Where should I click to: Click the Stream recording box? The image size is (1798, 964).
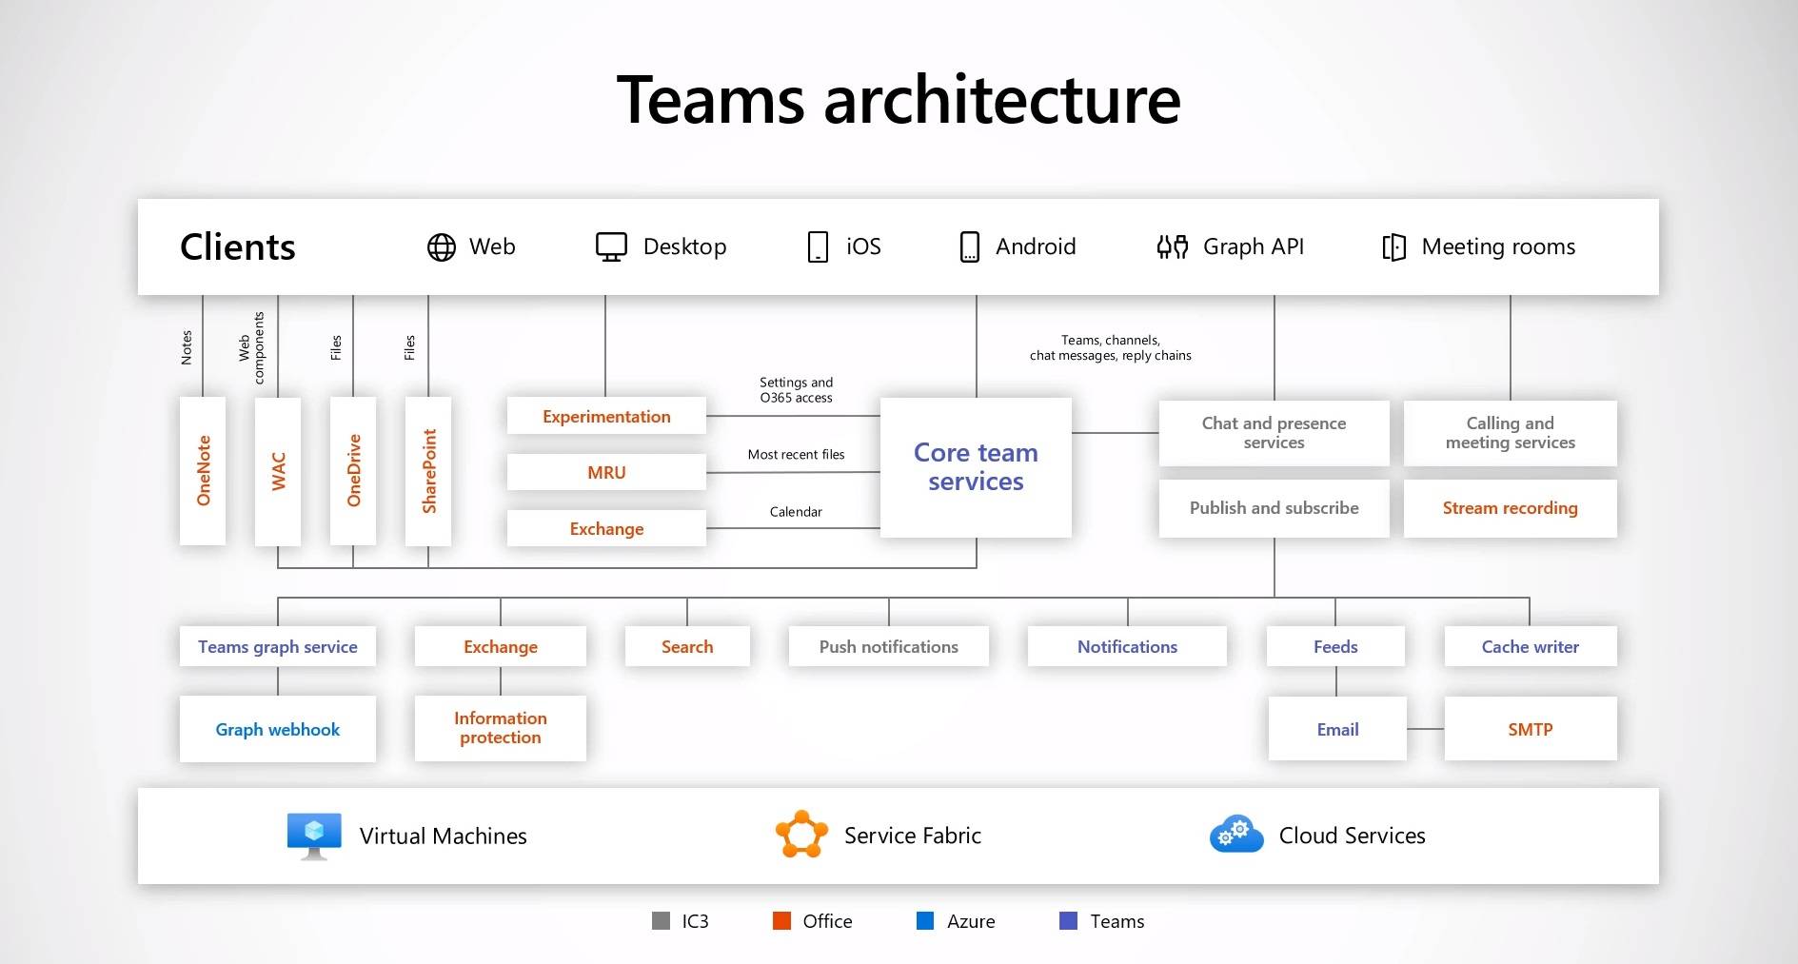click(1510, 508)
